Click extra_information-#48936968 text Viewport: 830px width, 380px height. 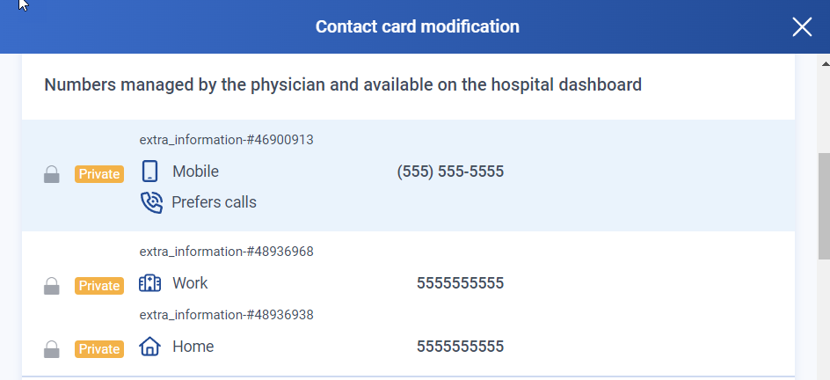click(227, 252)
